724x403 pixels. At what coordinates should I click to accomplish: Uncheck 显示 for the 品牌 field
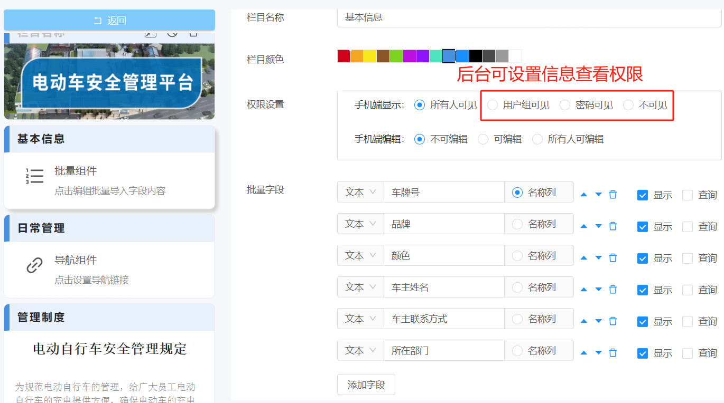(x=642, y=226)
